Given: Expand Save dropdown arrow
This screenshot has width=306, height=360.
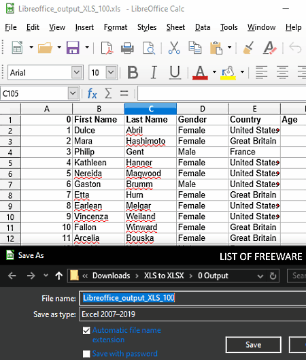Looking at the screenshot, I should click(x=87, y=48).
